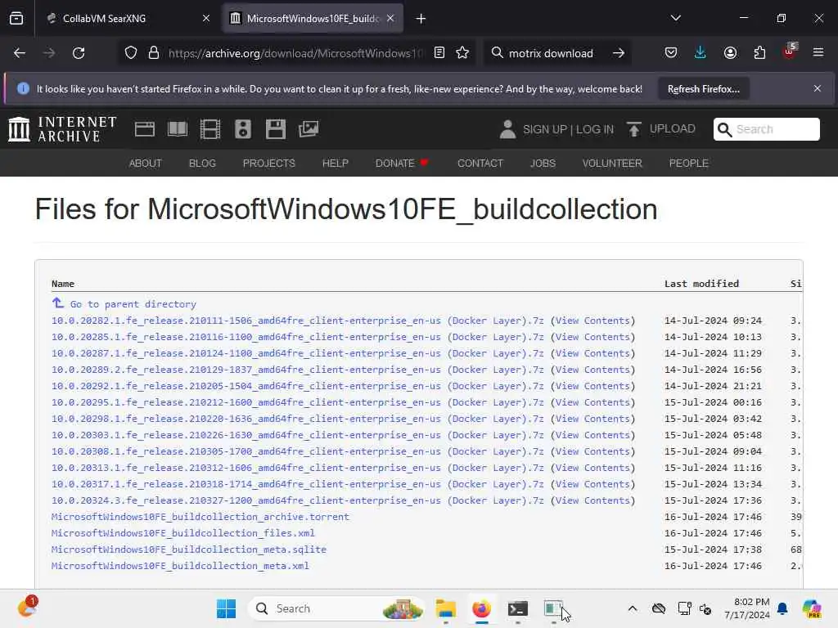Reload the current page

[x=79, y=53]
